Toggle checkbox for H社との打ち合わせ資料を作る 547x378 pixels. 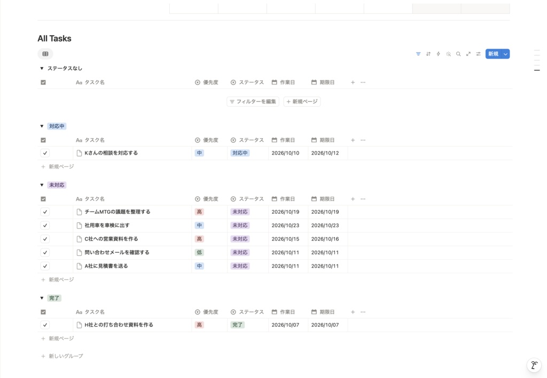[x=45, y=325]
